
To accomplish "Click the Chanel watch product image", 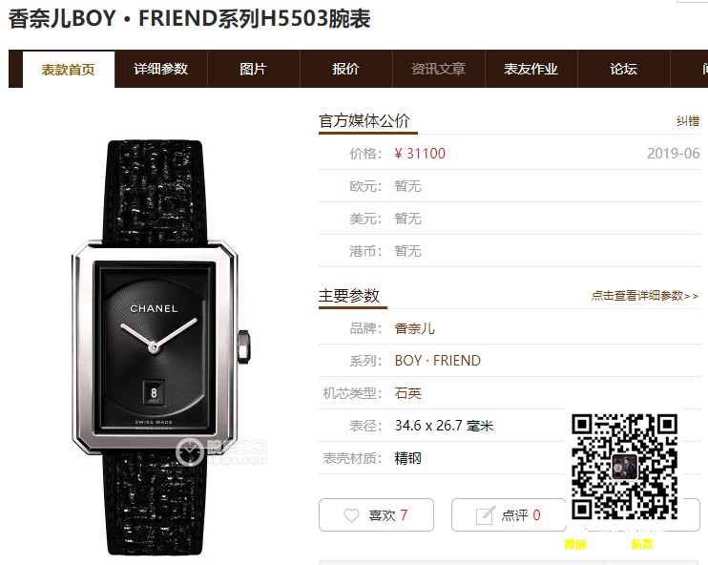I will click(x=160, y=346).
